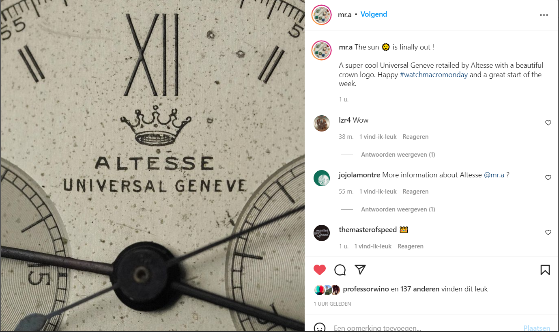Unlike the post with red heart
The image size is (559, 332).
tap(320, 270)
